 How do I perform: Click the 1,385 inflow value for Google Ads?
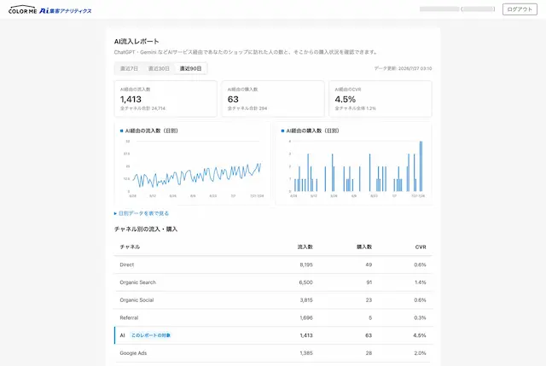coord(306,353)
